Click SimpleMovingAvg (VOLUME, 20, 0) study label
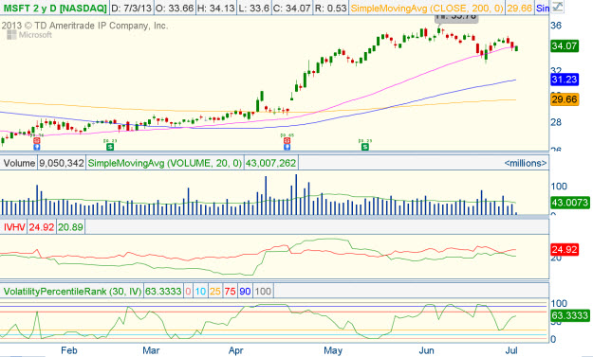This screenshot has height=357, width=593. click(x=164, y=163)
